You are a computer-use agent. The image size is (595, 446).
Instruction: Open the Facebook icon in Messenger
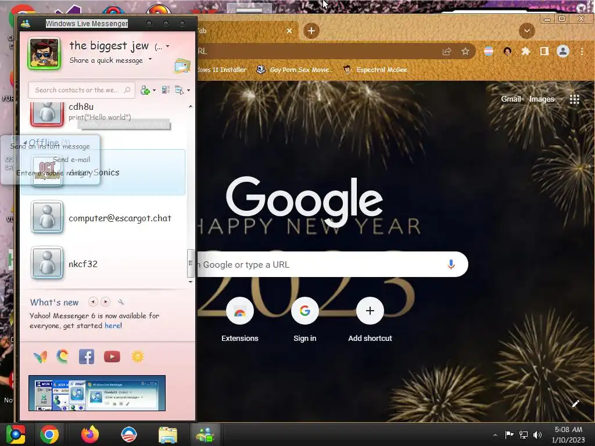(x=87, y=357)
